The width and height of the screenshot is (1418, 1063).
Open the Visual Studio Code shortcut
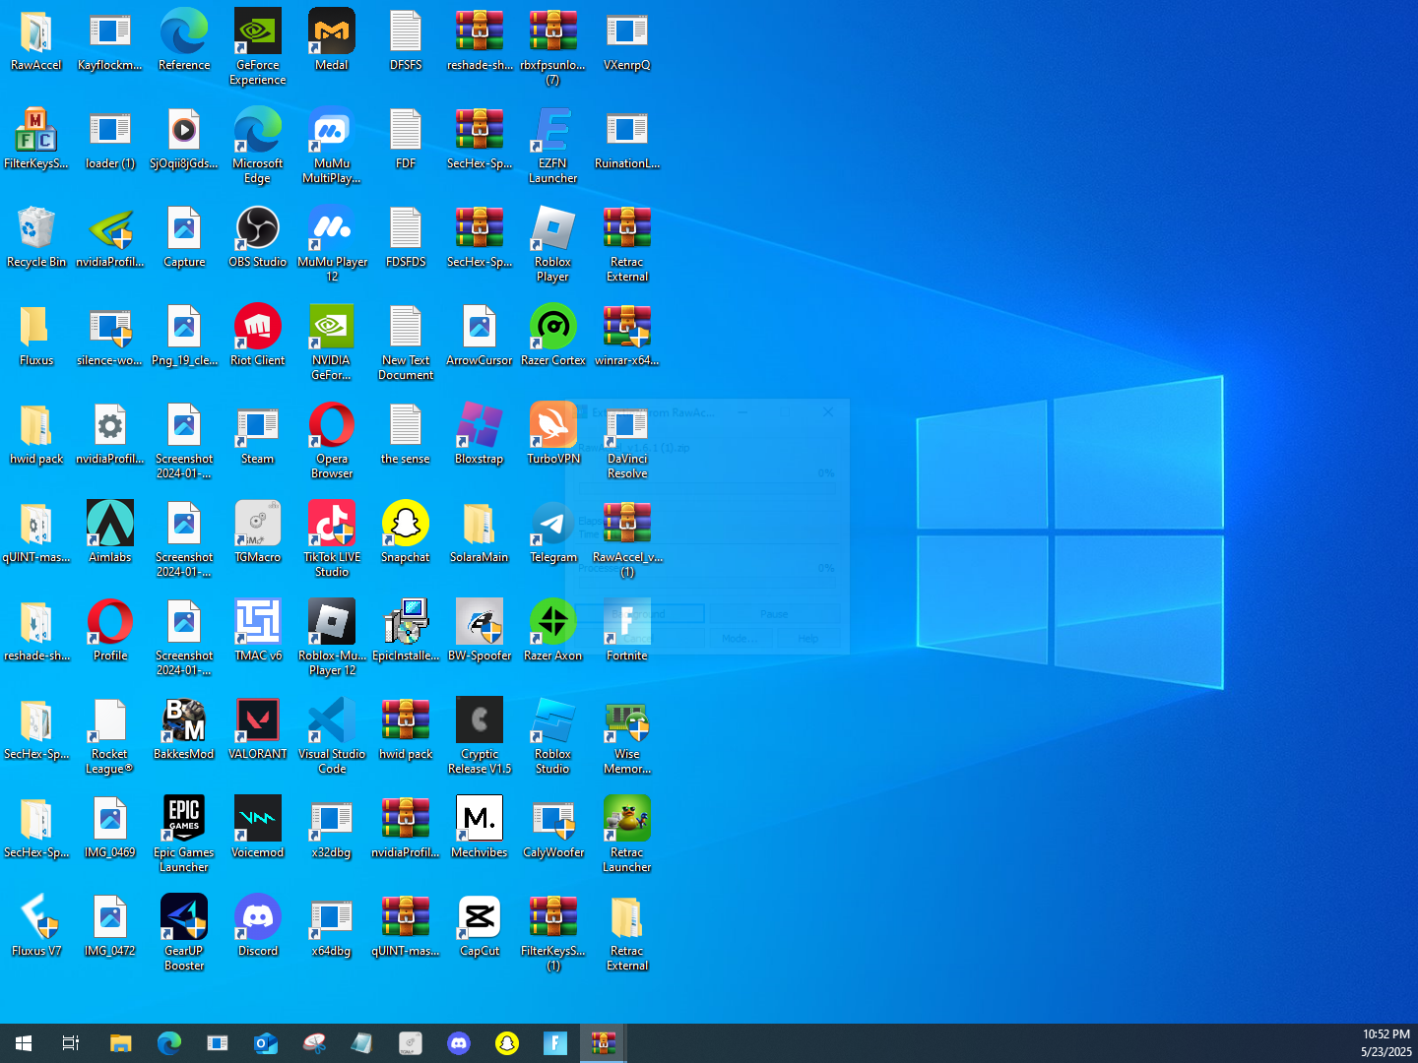[332, 721]
